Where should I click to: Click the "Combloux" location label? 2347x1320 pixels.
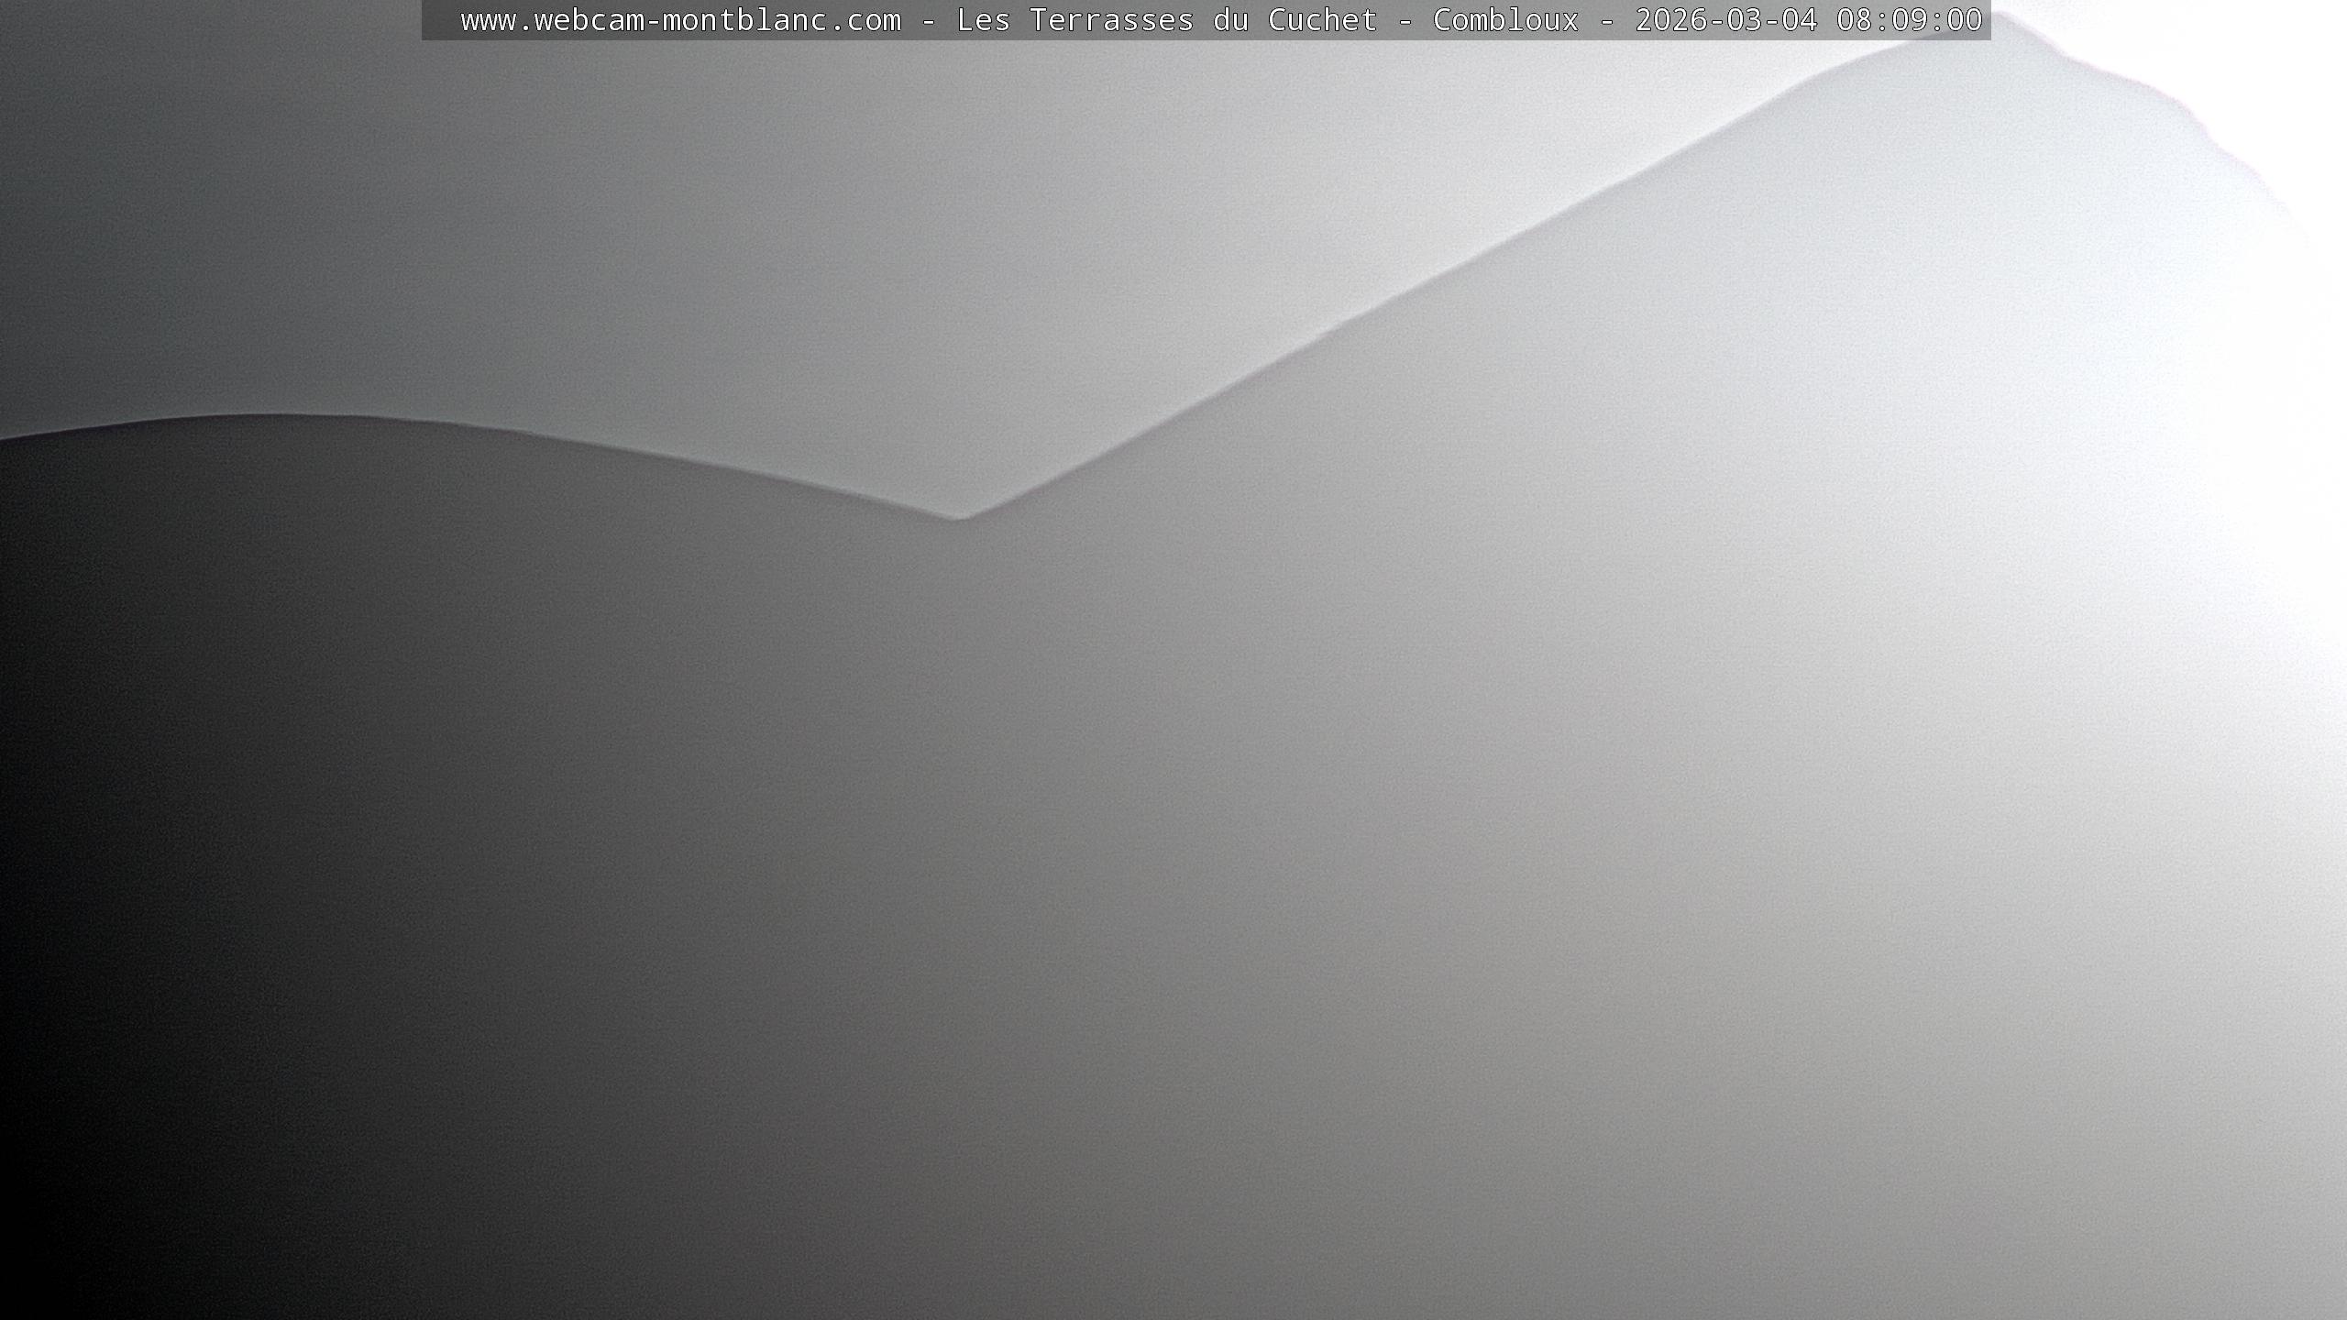(x=1505, y=20)
